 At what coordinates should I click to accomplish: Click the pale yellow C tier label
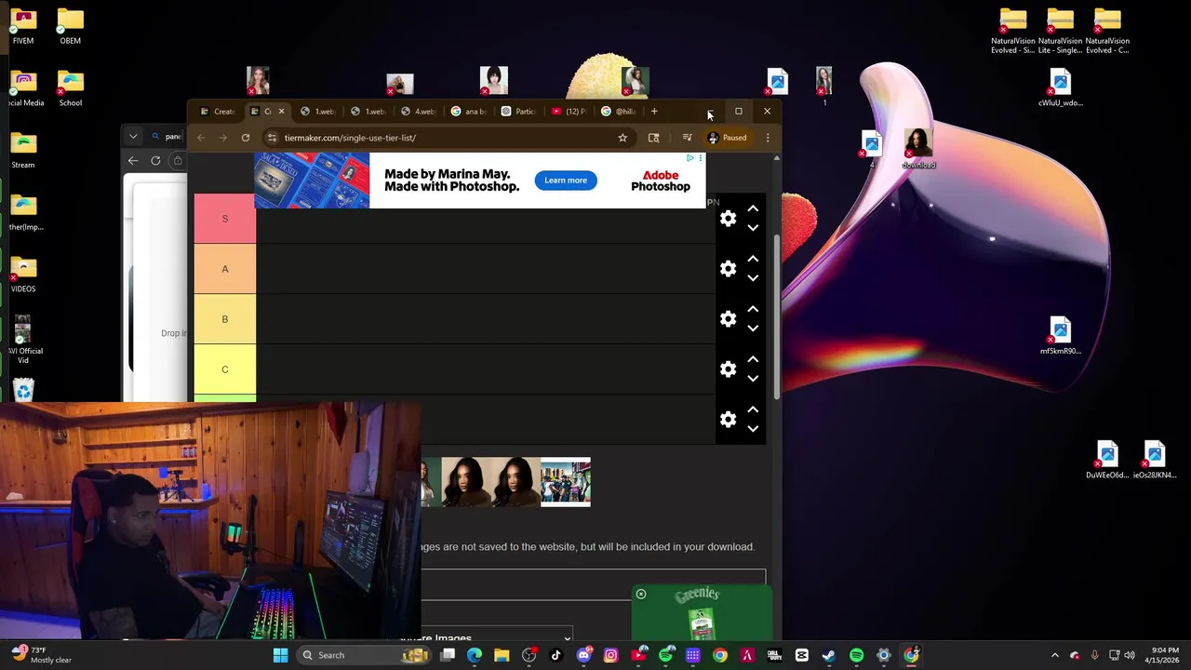tap(224, 369)
